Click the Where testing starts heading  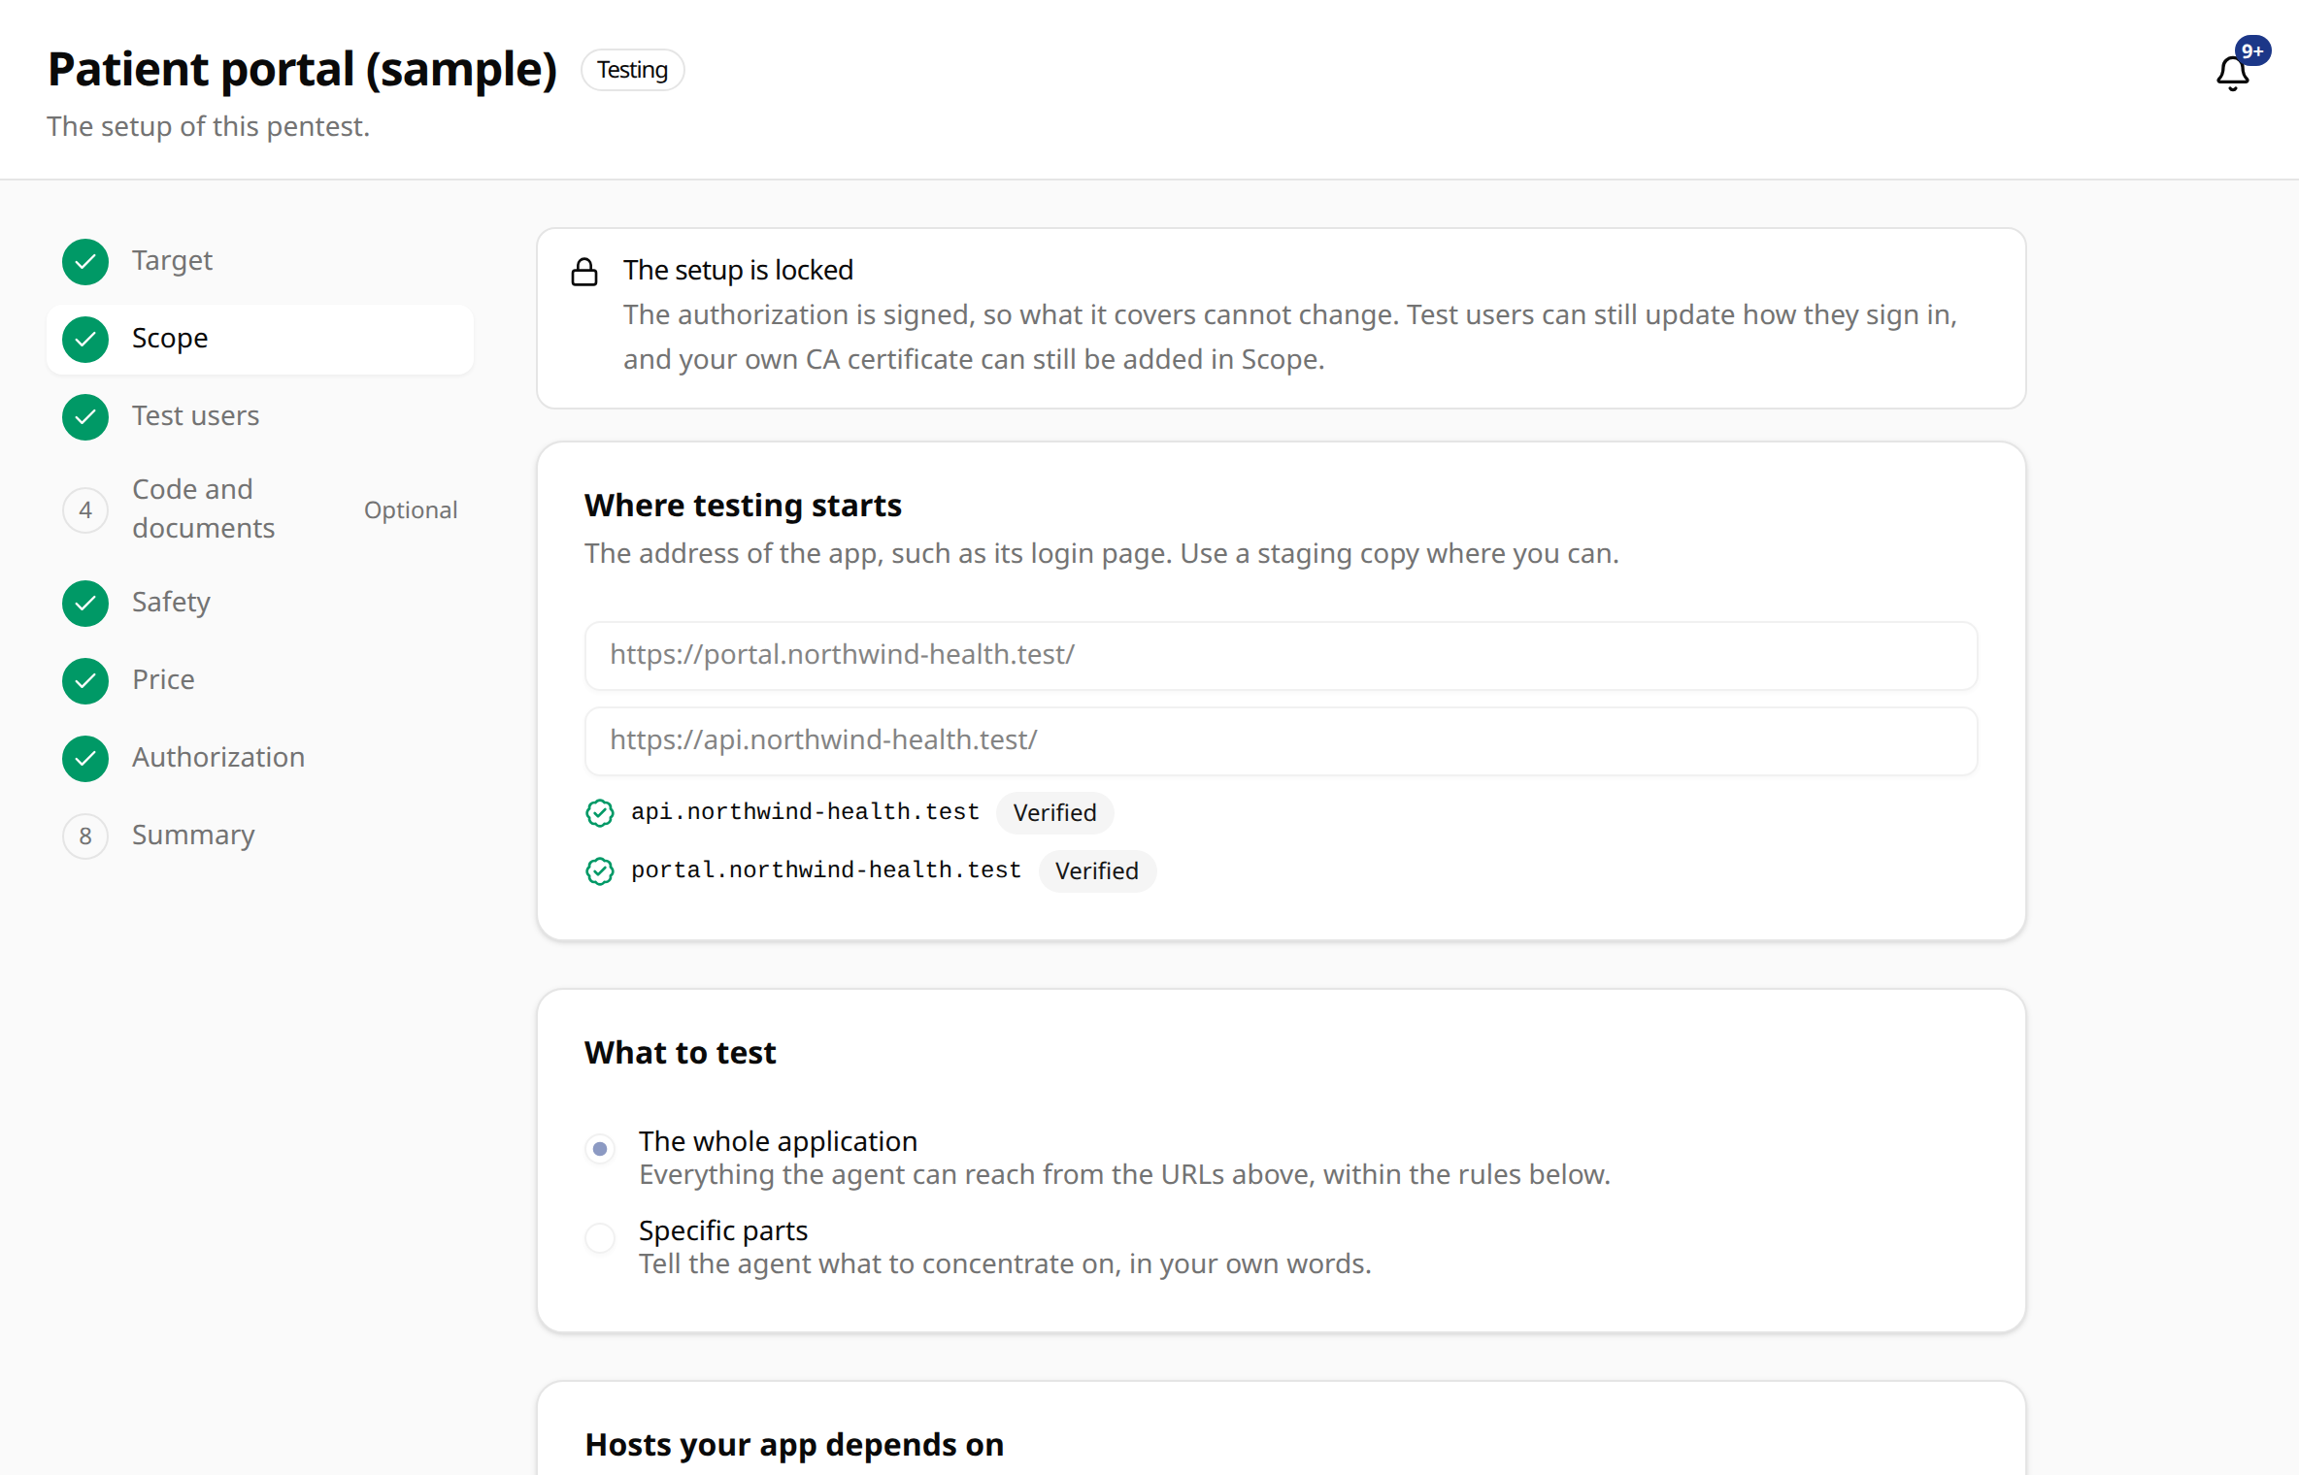(x=743, y=506)
